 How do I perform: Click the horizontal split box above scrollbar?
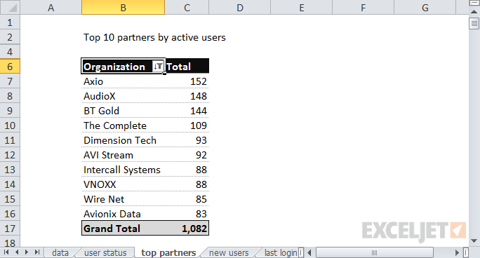tap(474, 3)
